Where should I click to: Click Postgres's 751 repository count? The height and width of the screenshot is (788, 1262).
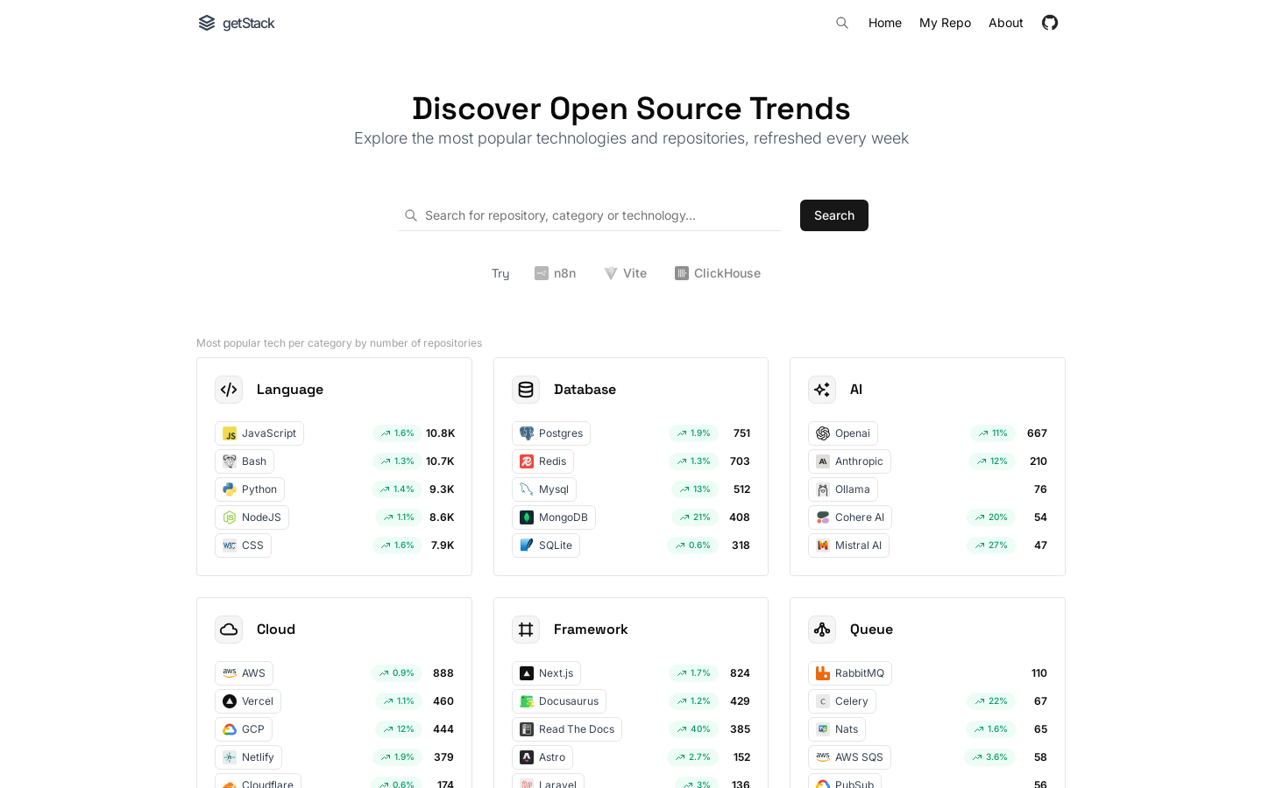(741, 433)
